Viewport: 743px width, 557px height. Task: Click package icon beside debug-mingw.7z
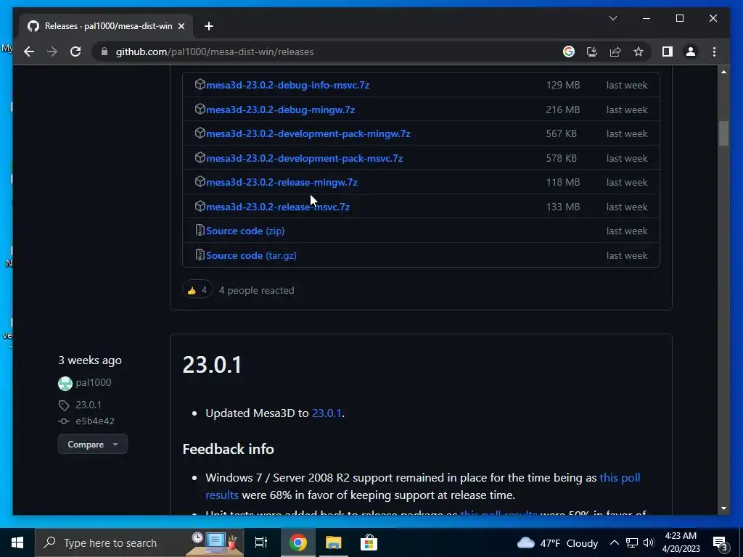200,109
